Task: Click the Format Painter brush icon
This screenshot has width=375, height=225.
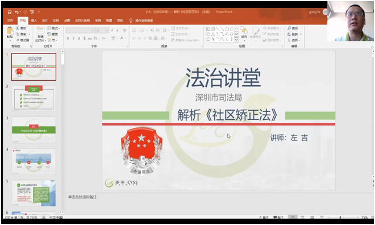Action: [x=18, y=40]
